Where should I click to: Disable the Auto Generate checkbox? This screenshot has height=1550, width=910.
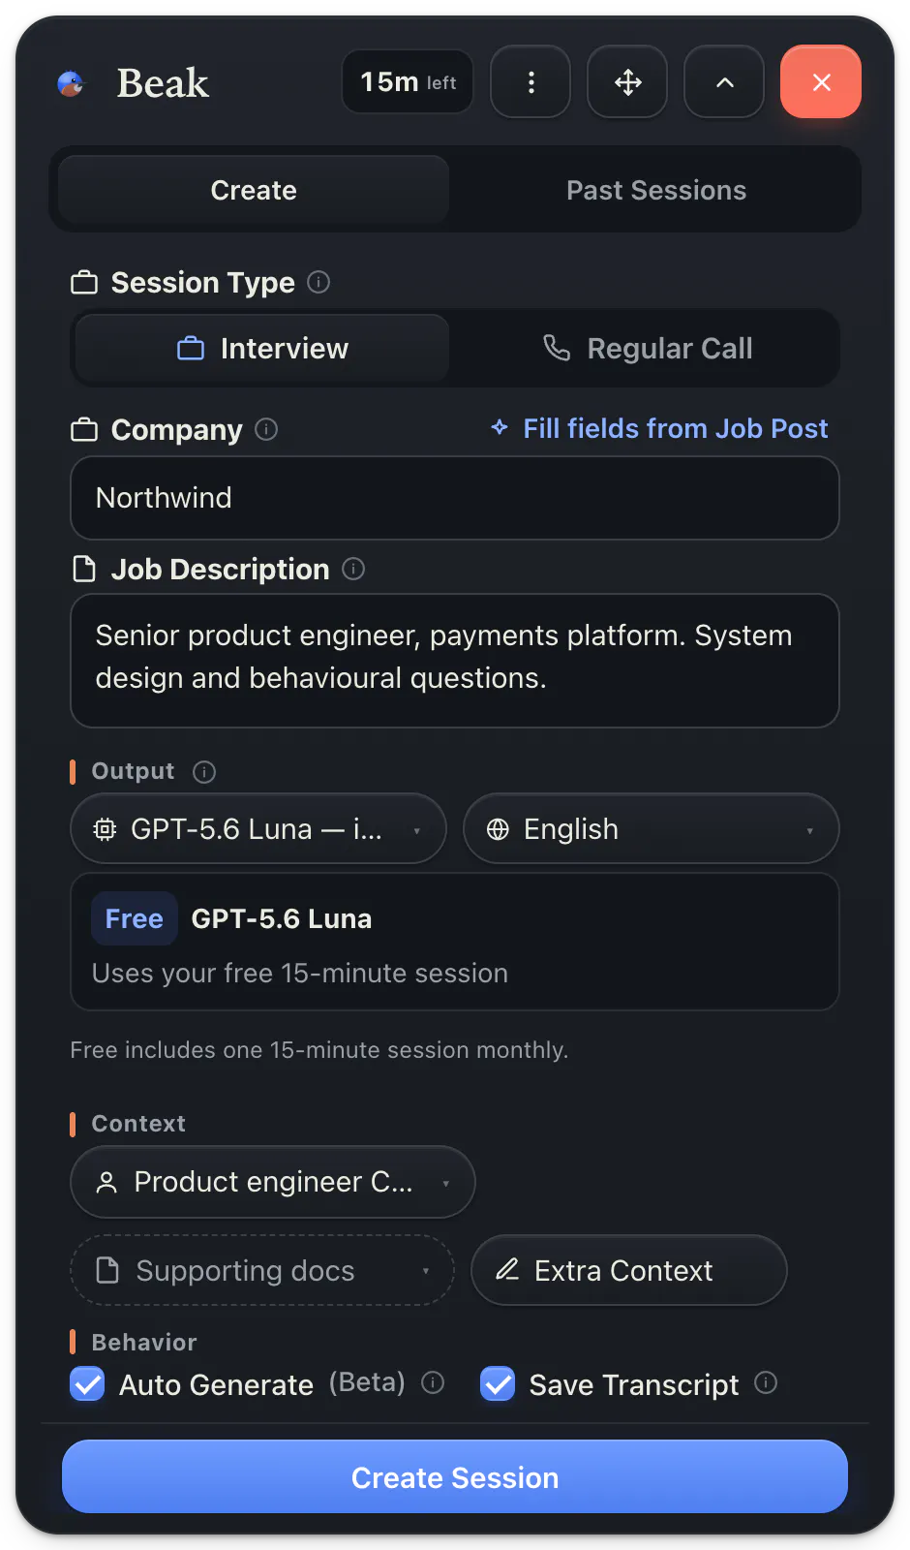point(87,1383)
